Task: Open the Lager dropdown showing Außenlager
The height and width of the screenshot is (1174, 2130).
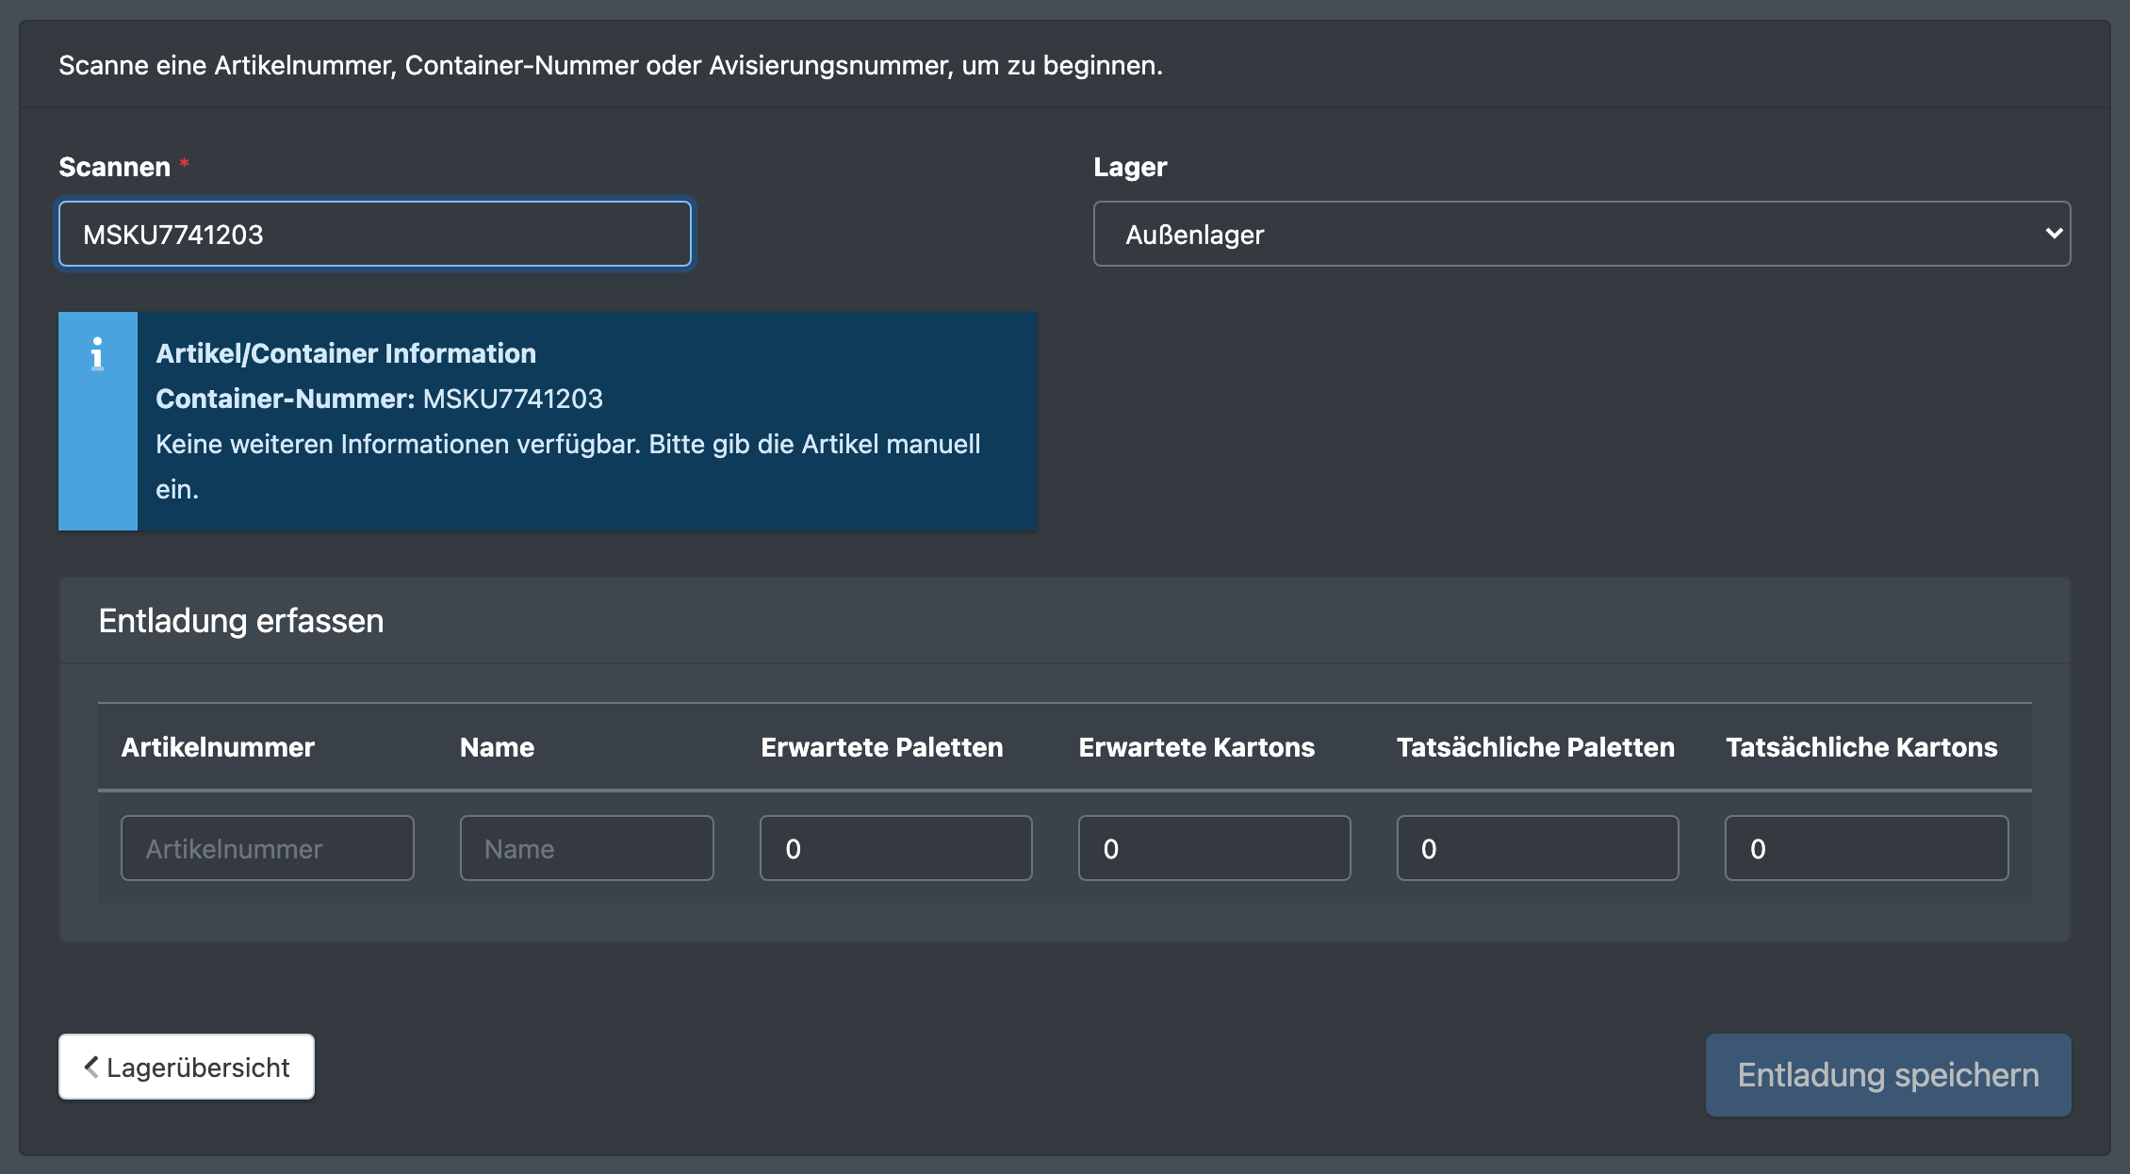Action: [1581, 234]
